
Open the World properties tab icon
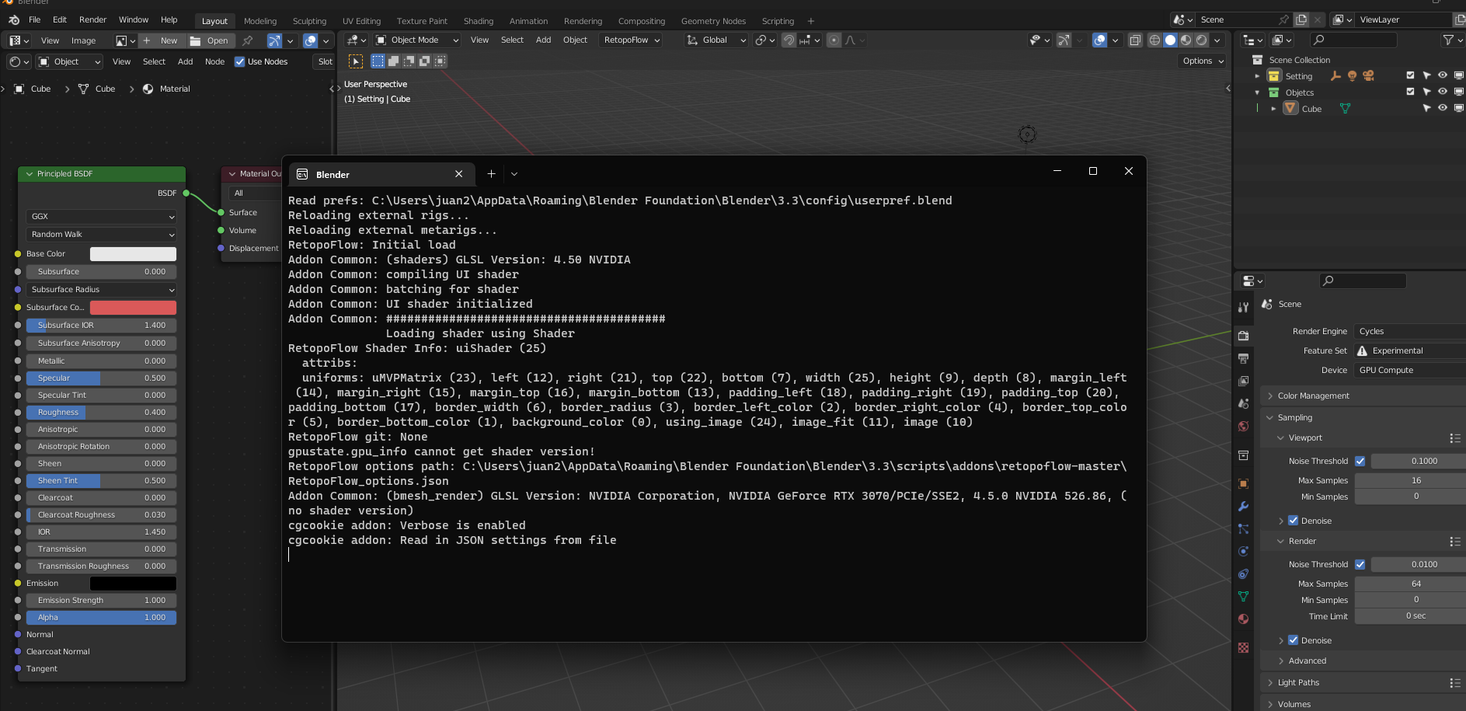pyautogui.click(x=1243, y=426)
